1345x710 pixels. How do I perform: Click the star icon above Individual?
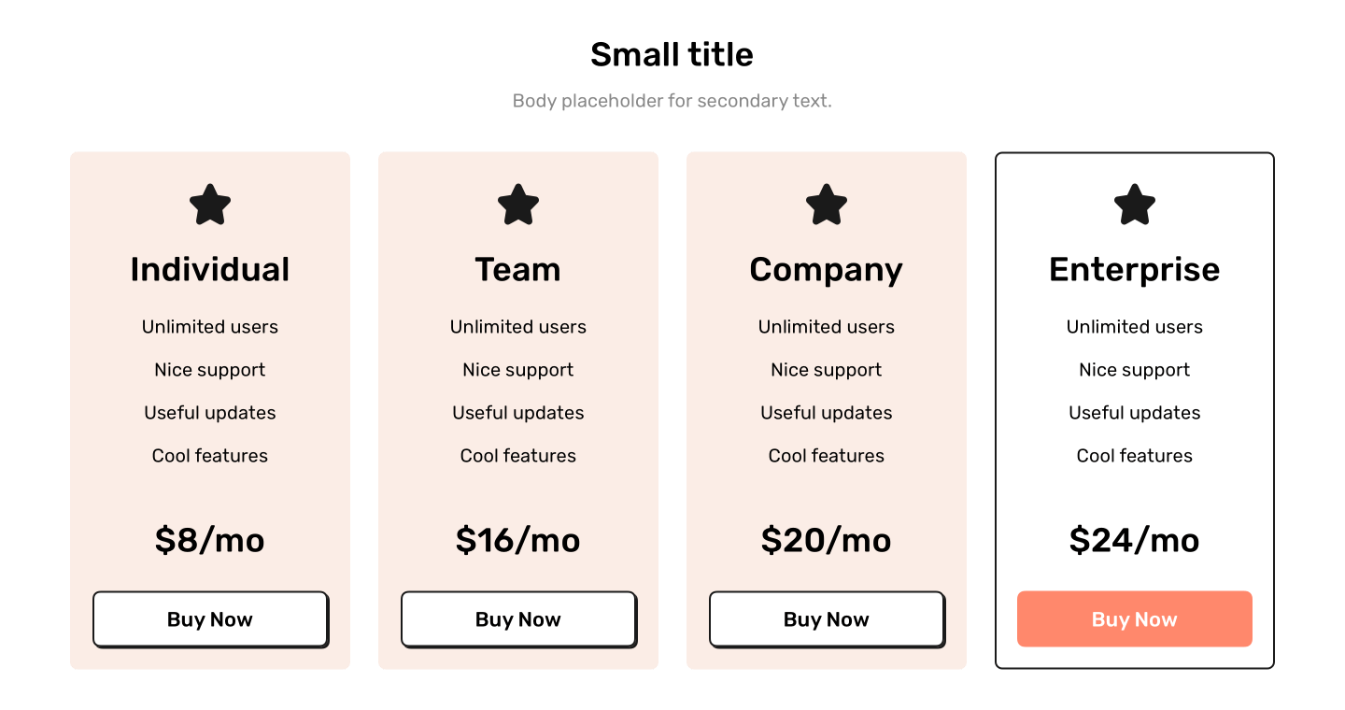coord(210,205)
